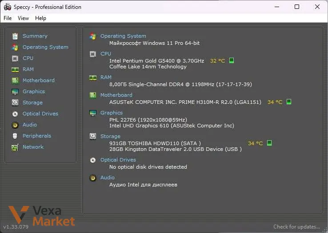Click the RAM stick icon in sidebar
Image resolution: width=328 pixels, height=233 pixels.
(x=15, y=70)
